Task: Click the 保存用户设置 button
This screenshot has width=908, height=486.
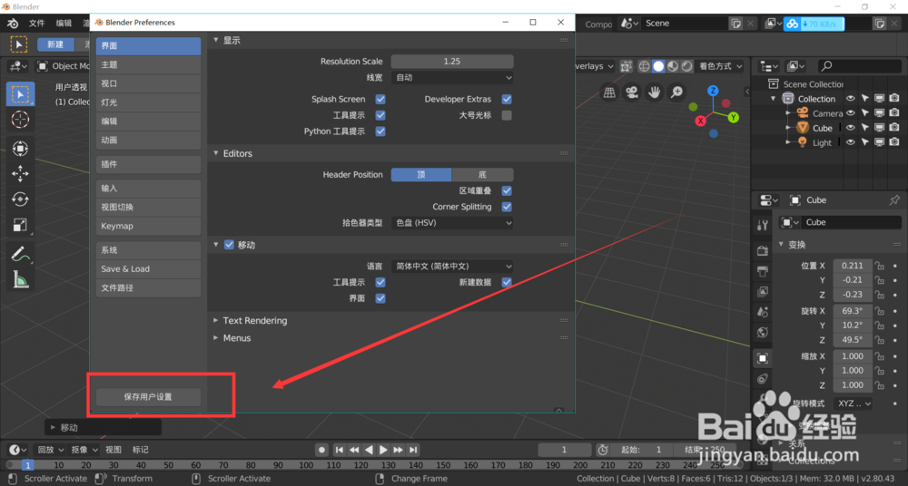Action: tap(148, 397)
